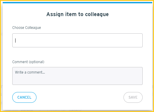Click the blue bar atop the dialog
The image size is (154, 112).
pyautogui.click(x=77, y=3)
